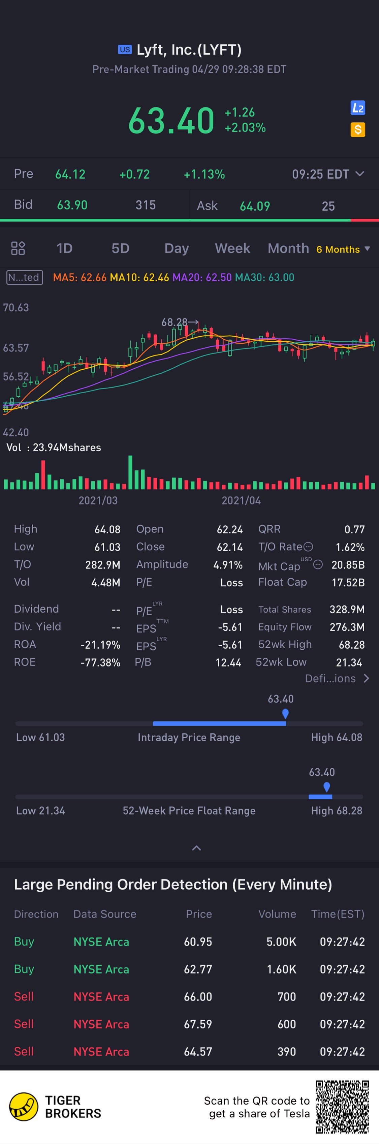Tap the Mkt Cap currency info icon
Viewport: 379px width, 1144px height.
[318, 564]
